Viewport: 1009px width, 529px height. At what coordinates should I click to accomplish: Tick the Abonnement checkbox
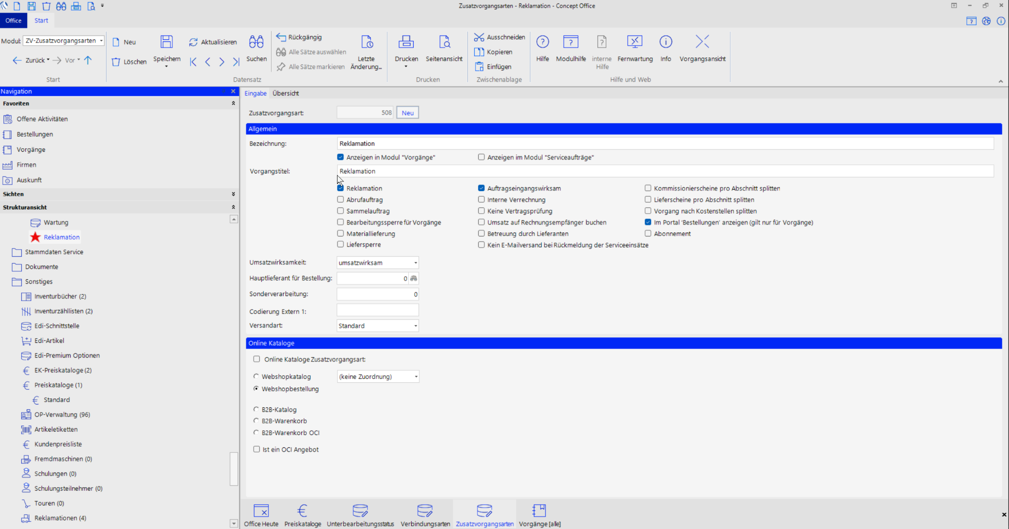[648, 233]
